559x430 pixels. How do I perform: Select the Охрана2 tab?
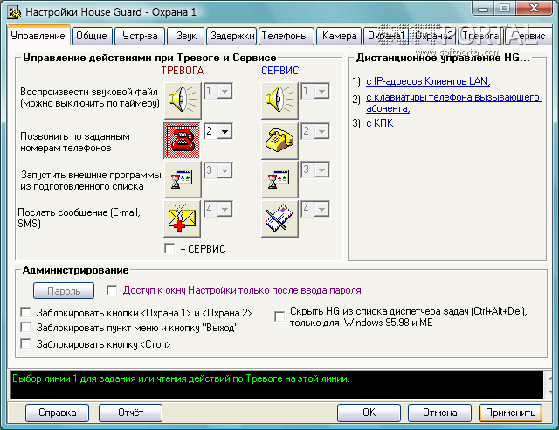click(433, 36)
